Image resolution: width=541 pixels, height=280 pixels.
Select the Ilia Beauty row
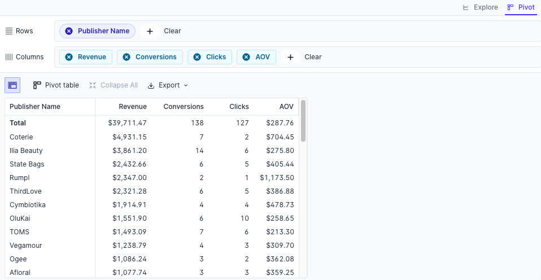152,150
